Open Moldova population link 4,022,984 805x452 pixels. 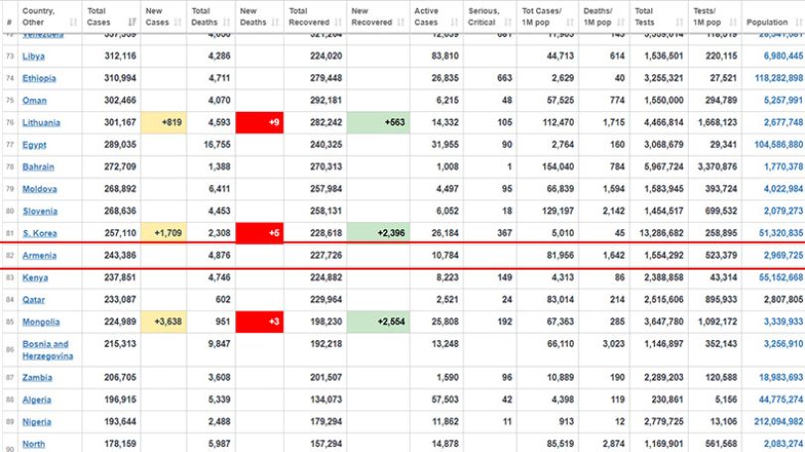click(x=783, y=188)
